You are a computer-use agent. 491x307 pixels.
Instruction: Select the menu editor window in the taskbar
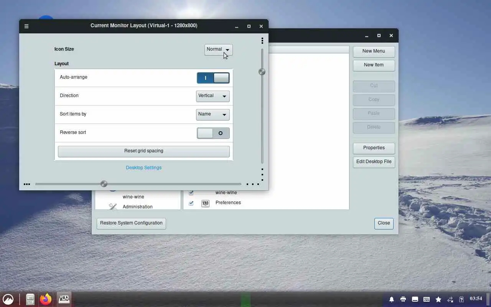(64, 299)
